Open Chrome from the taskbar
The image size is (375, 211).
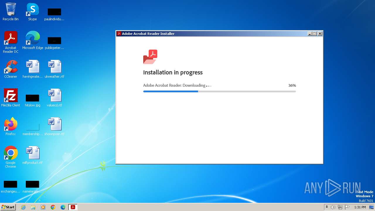(53, 207)
